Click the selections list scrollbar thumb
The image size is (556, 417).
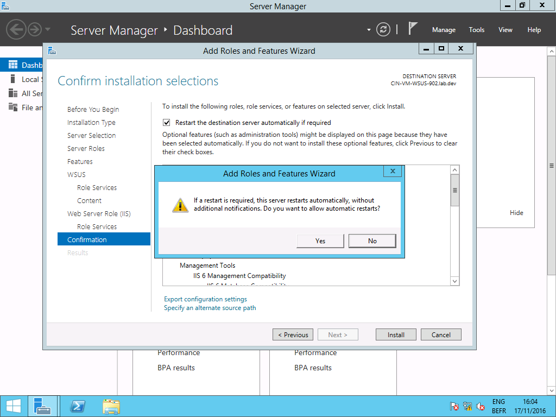click(x=454, y=191)
